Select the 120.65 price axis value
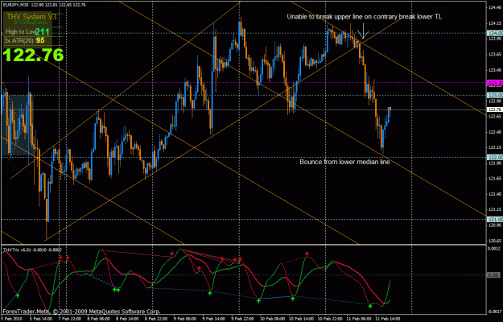 click(495, 241)
